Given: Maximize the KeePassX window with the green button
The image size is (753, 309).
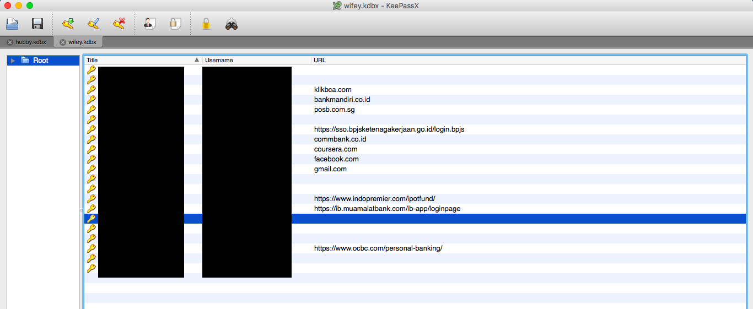Looking at the screenshot, I should point(30,6).
